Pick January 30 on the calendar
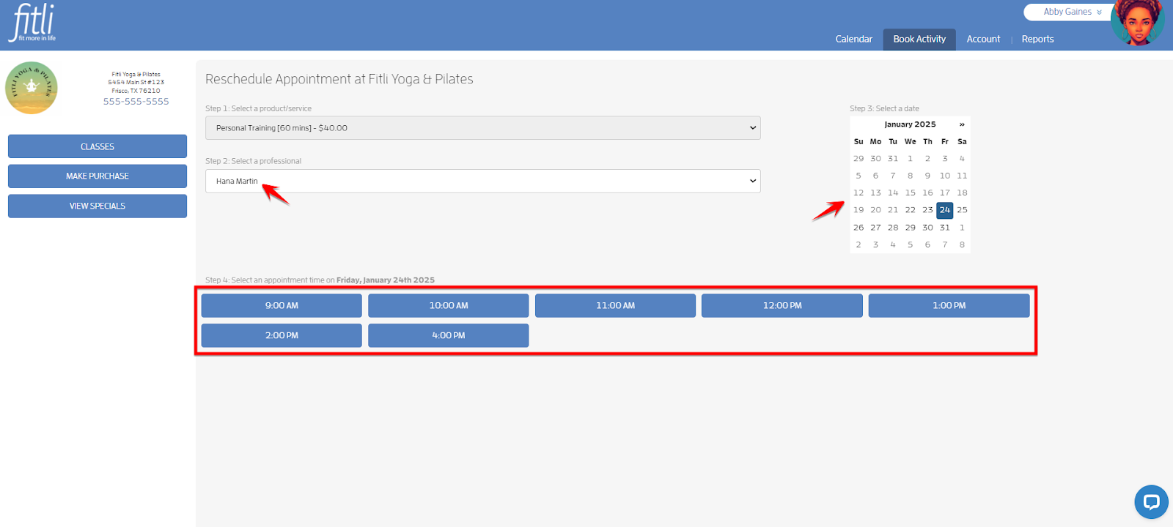 927,228
